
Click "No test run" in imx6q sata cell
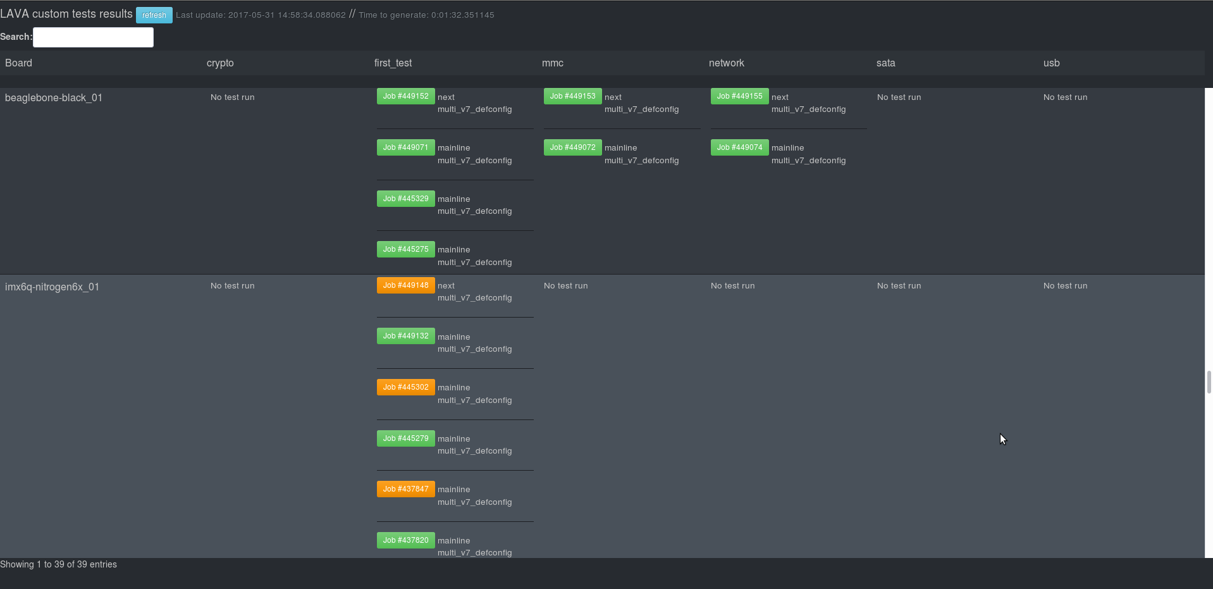[899, 286]
